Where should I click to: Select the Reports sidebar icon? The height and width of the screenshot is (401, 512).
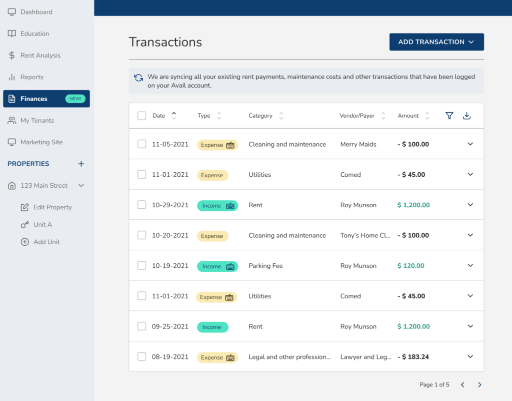pyautogui.click(x=11, y=77)
